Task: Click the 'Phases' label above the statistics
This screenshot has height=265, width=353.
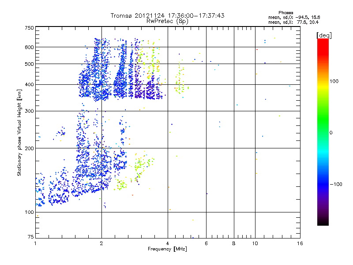Action: [285, 13]
